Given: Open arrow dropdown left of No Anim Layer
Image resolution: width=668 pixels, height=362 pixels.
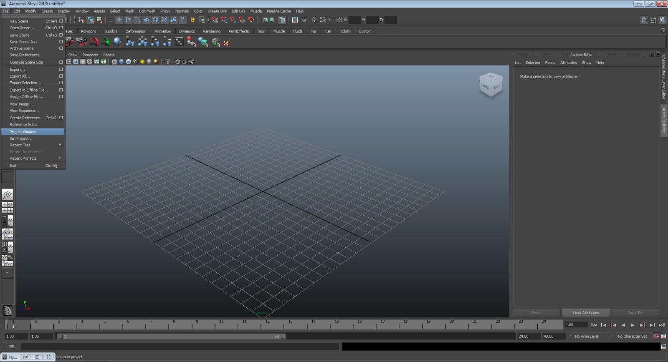Looking at the screenshot, I should [x=569, y=336].
